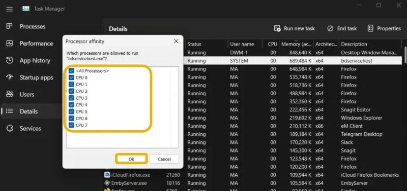Viewport: 407px width, 191px height.
Task: Toggle the All Processors checkbox
Action: pyautogui.click(x=71, y=71)
